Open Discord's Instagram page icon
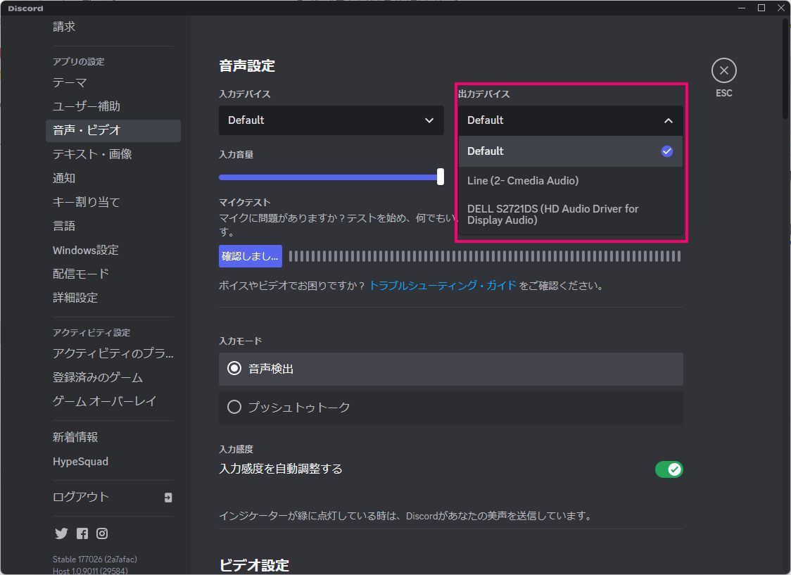This screenshot has width=791, height=575. pos(102,533)
